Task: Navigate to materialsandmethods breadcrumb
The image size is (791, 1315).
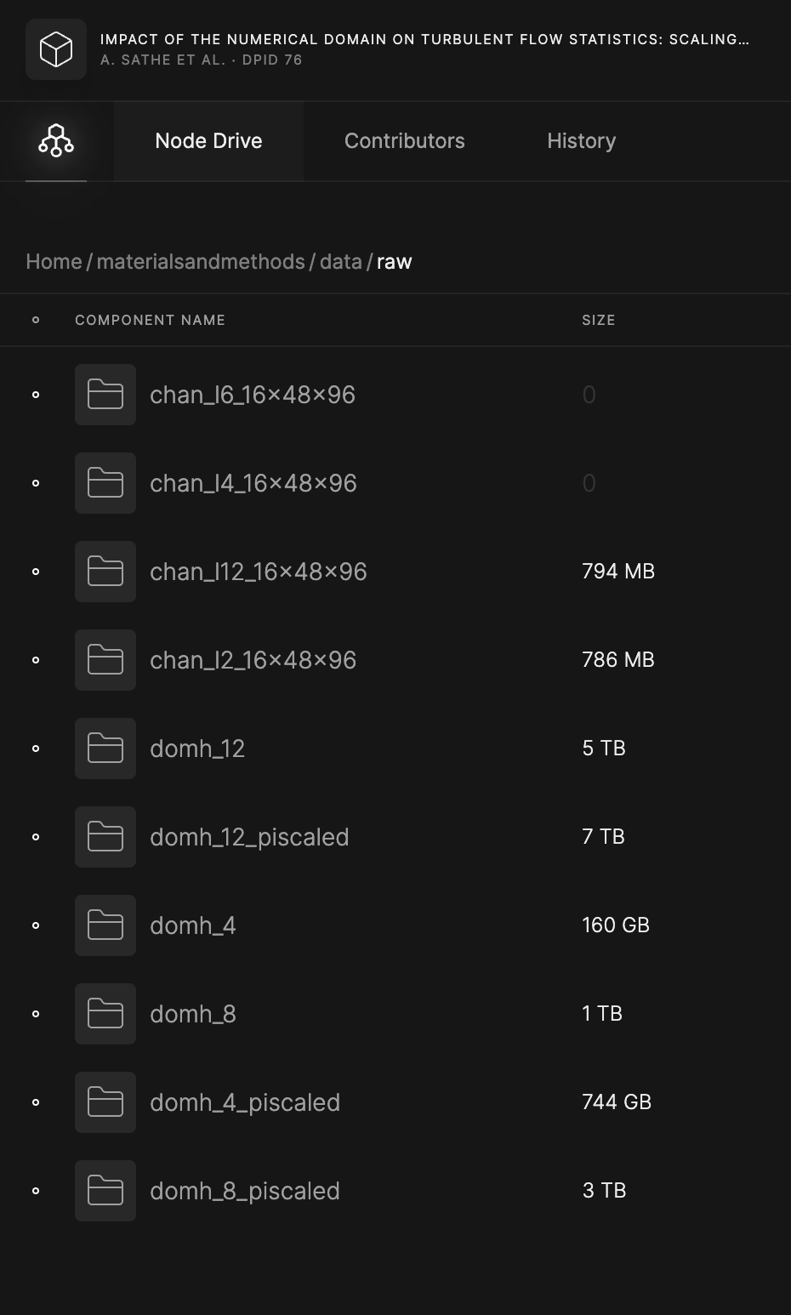Action: [201, 262]
